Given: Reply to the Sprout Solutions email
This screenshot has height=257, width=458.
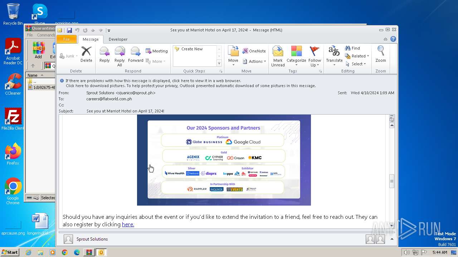Looking at the screenshot, I should click(x=104, y=55).
